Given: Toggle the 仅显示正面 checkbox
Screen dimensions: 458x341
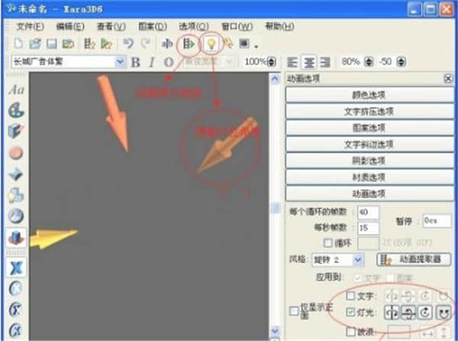Looking at the screenshot, I should [294, 311].
